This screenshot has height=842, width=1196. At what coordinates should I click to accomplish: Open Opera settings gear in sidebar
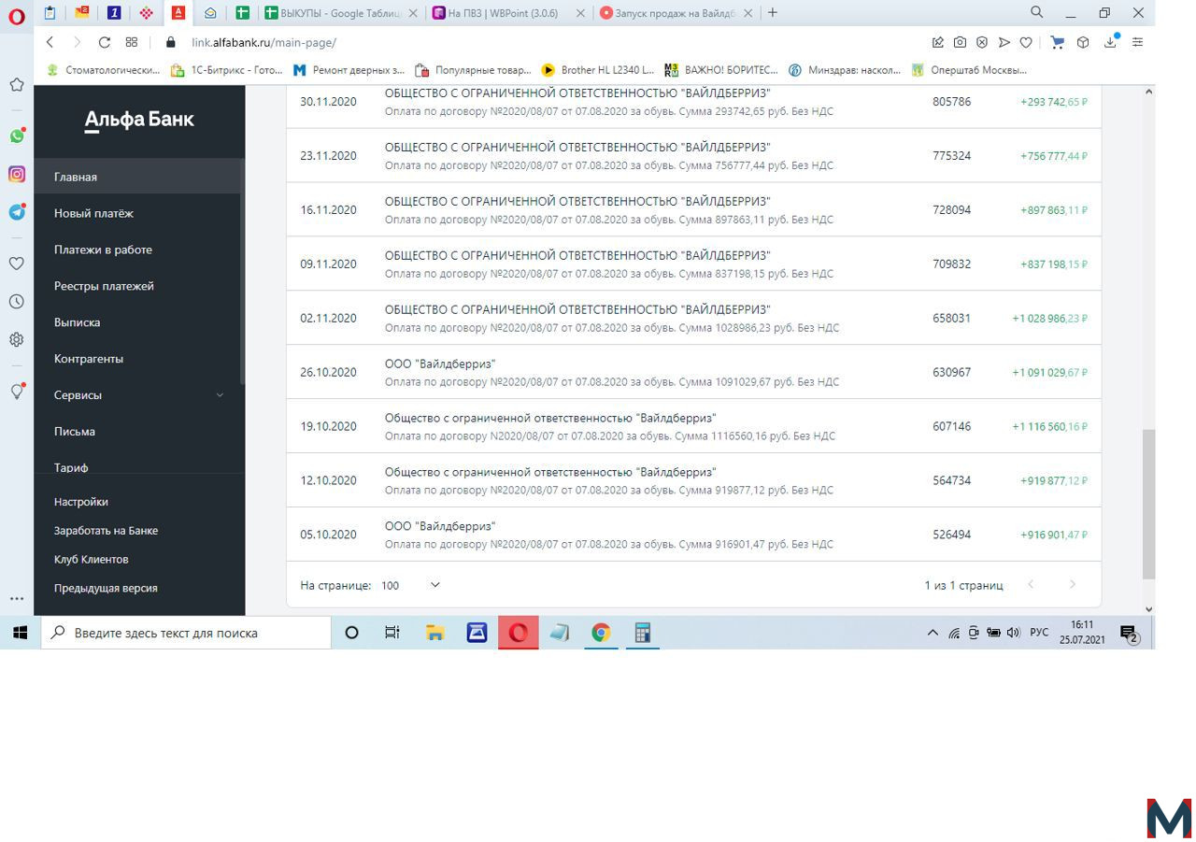pyautogui.click(x=17, y=340)
